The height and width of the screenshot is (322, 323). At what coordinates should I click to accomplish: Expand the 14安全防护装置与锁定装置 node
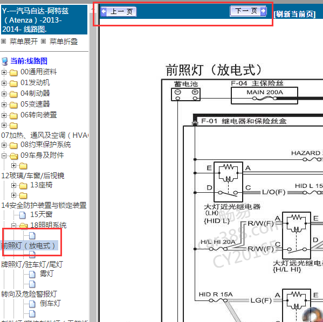point(13,195)
